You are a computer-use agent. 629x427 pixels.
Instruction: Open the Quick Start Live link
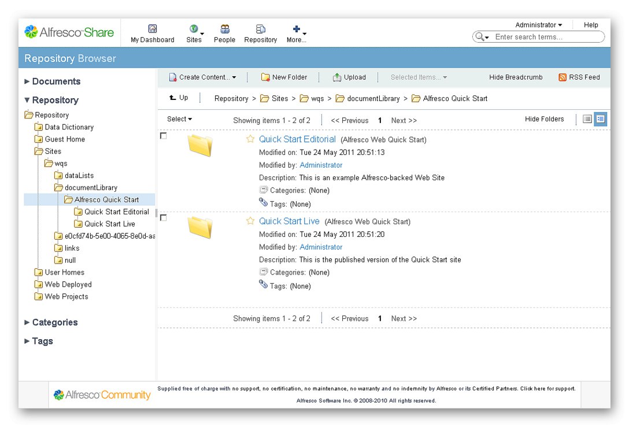[289, 221]
